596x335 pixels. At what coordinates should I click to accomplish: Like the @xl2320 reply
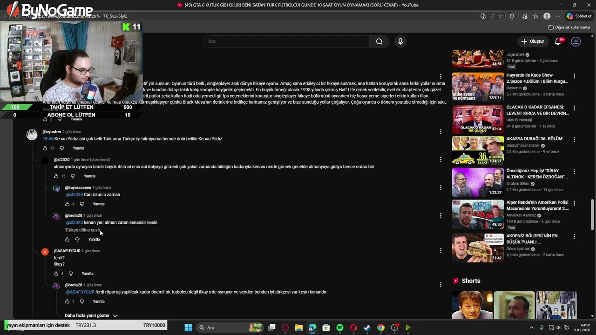point(56,176)
